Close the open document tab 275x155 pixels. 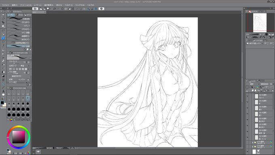45,12
